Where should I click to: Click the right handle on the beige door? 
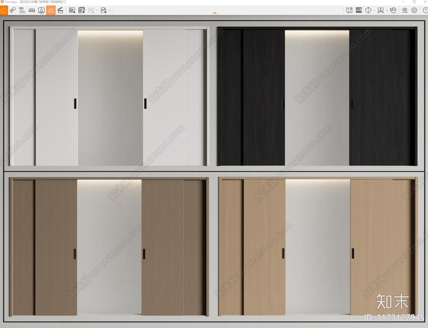coord(353,253)
